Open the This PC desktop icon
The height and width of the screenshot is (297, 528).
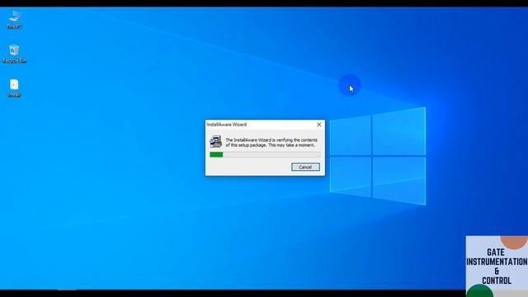15,19
